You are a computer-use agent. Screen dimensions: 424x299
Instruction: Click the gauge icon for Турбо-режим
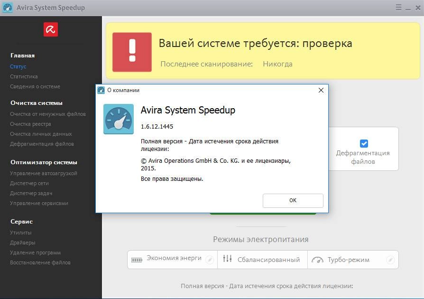(317, 260)
